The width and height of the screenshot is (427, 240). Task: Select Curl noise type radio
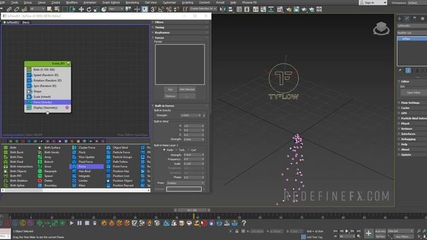click(188, 150)
